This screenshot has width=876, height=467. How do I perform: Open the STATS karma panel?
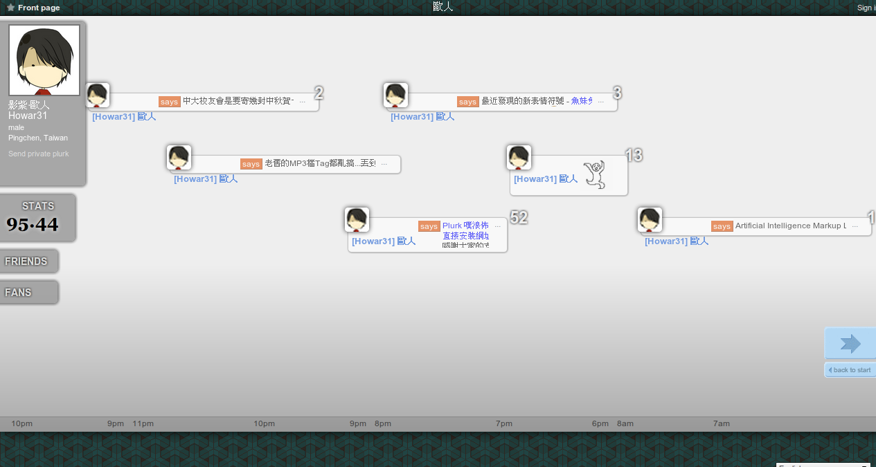[x=37, y=218]
